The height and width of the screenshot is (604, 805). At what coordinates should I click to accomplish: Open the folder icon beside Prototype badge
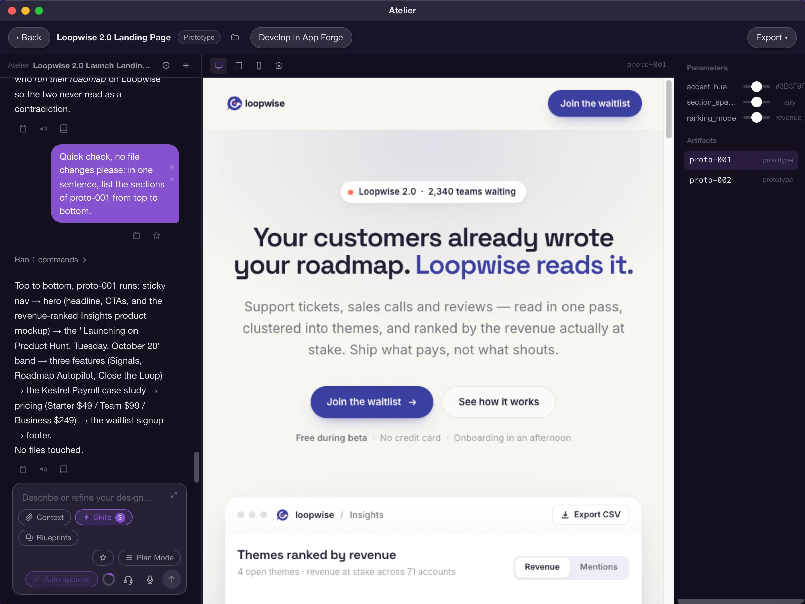tap(235, 37)
